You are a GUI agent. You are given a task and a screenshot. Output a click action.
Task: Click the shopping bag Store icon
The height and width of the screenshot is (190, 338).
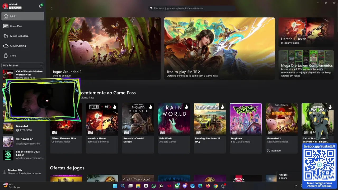point(6,56)
